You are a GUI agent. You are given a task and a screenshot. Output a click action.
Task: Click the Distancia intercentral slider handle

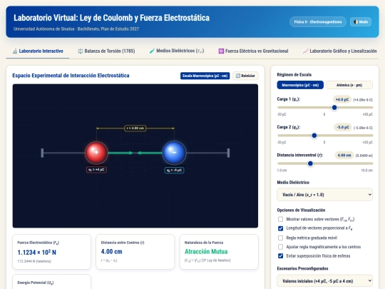[310, 163]
